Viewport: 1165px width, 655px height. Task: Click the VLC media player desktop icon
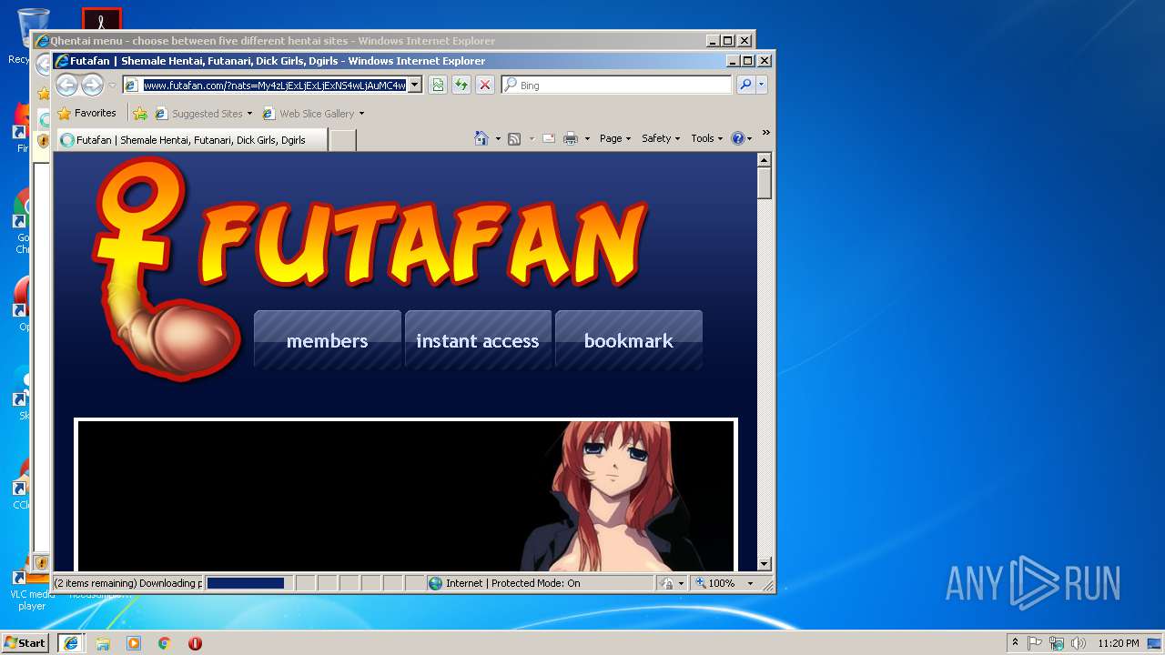[x=32, y=589]
